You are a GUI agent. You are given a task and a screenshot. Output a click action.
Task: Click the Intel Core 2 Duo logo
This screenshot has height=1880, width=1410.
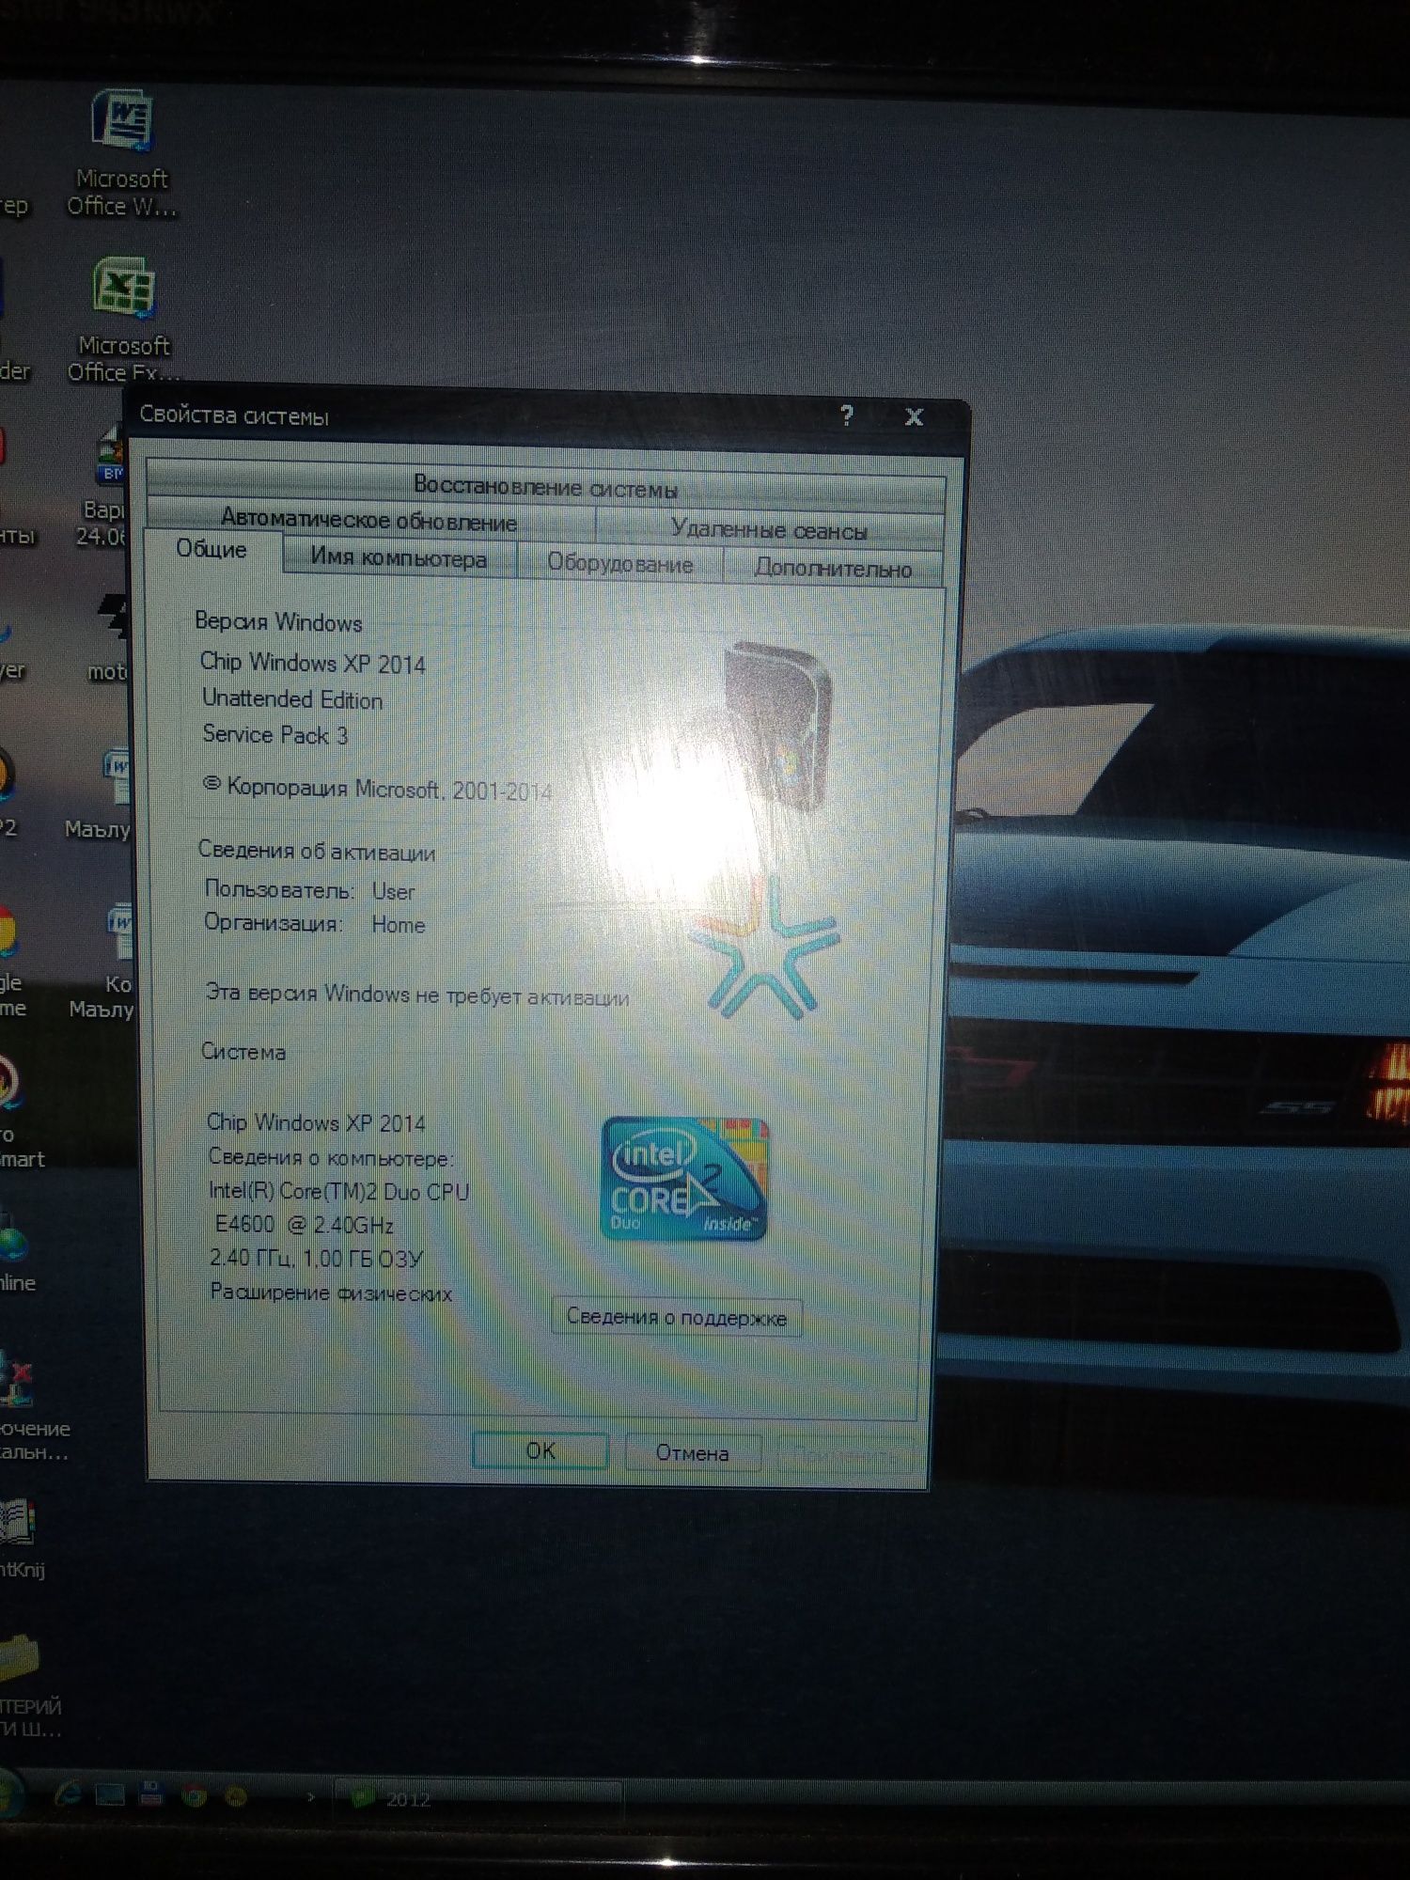pyautogui.click(x=684, y=1179)
